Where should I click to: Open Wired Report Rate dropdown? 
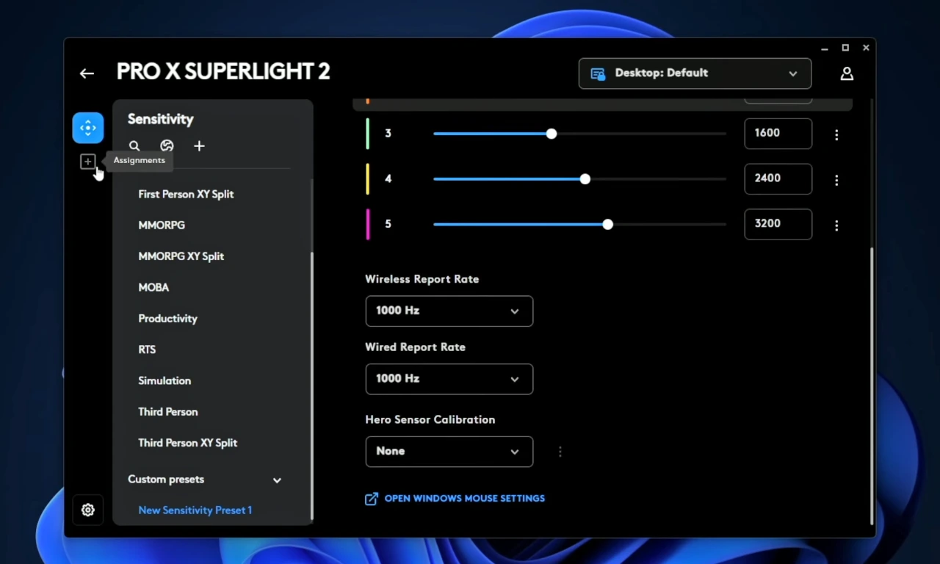(x=449, y=379)
